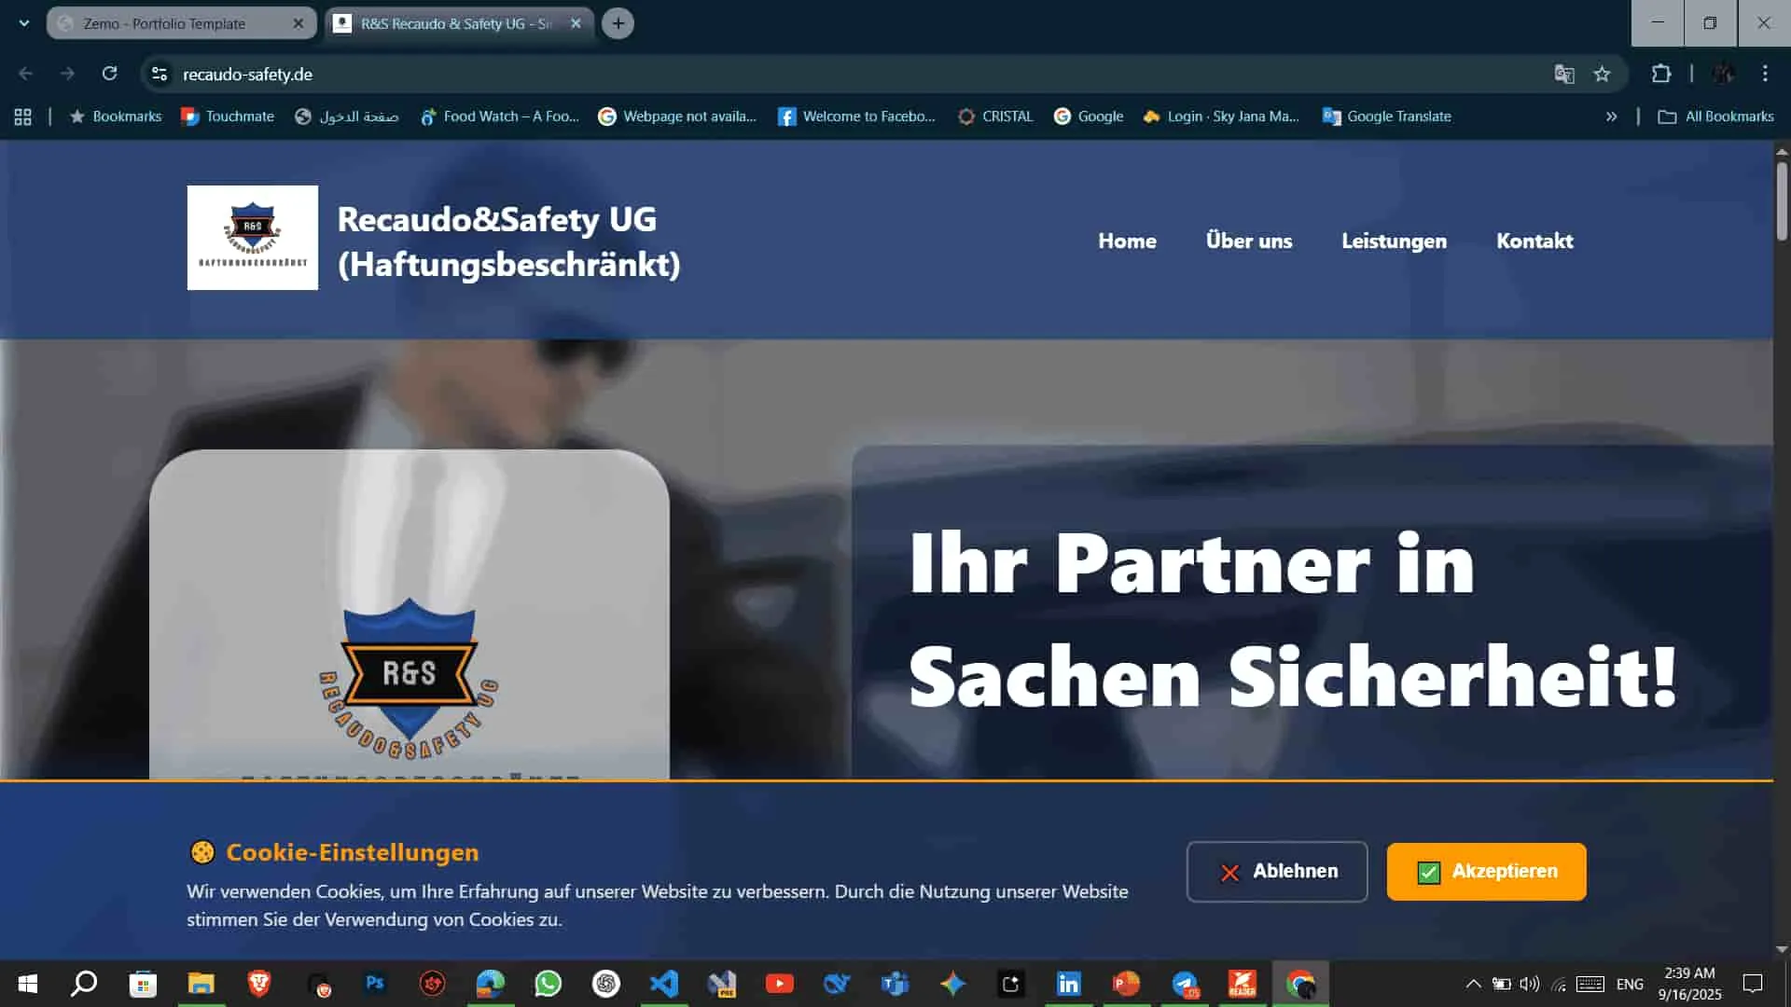Switch to Zemo Portfolio Template tab

[x=182, y=23]
